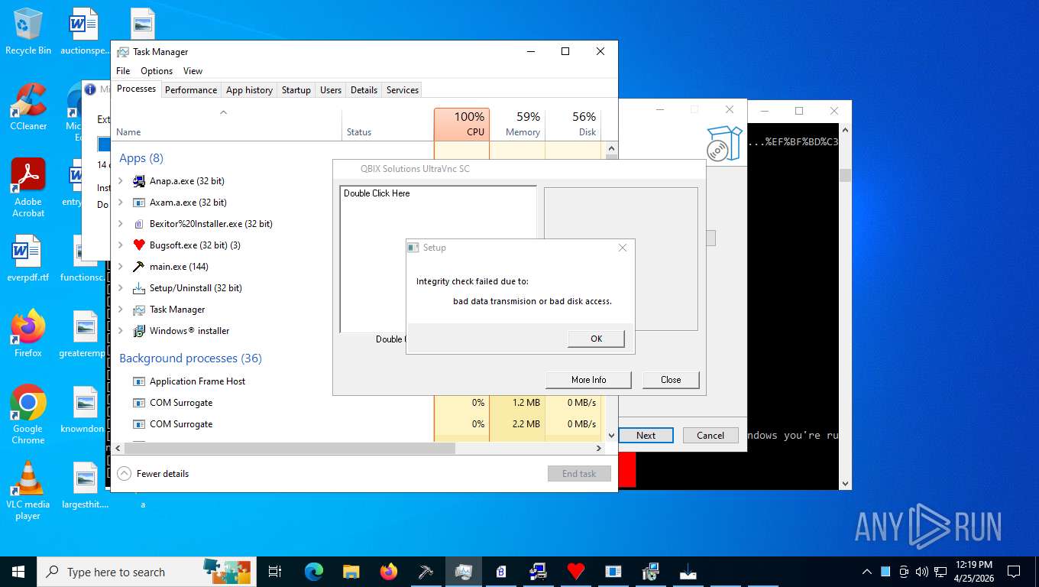The height and width of the screenshot is (587, 1039).
Task: Switch to App history tab
Action: click(x=249, y=90)
